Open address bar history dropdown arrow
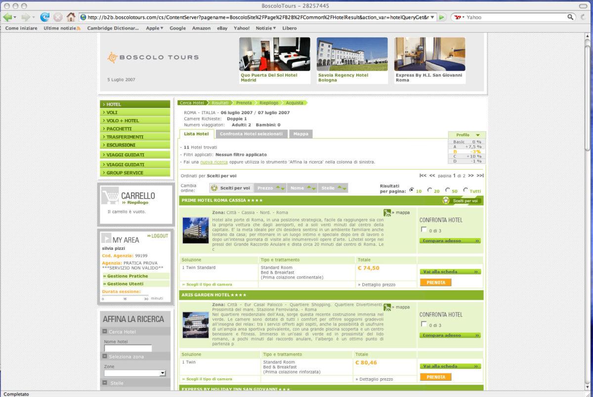This screenshot has width=593, height=397. click(433, 17)
